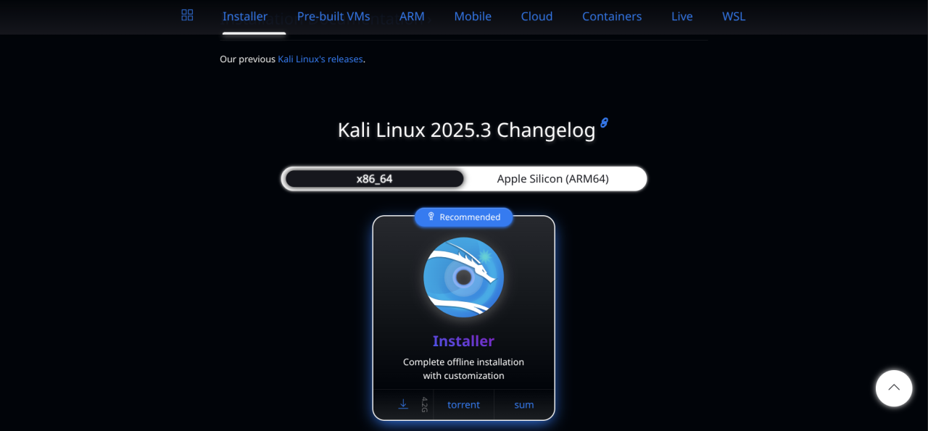Download the Installer torrent file
The height and width of the screenshot is (431, 928).
tap(463, 404)
